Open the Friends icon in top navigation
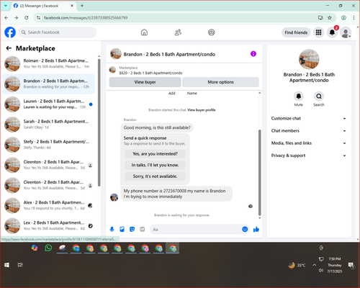The image size is (360, 288). click(x=178, y=32)
